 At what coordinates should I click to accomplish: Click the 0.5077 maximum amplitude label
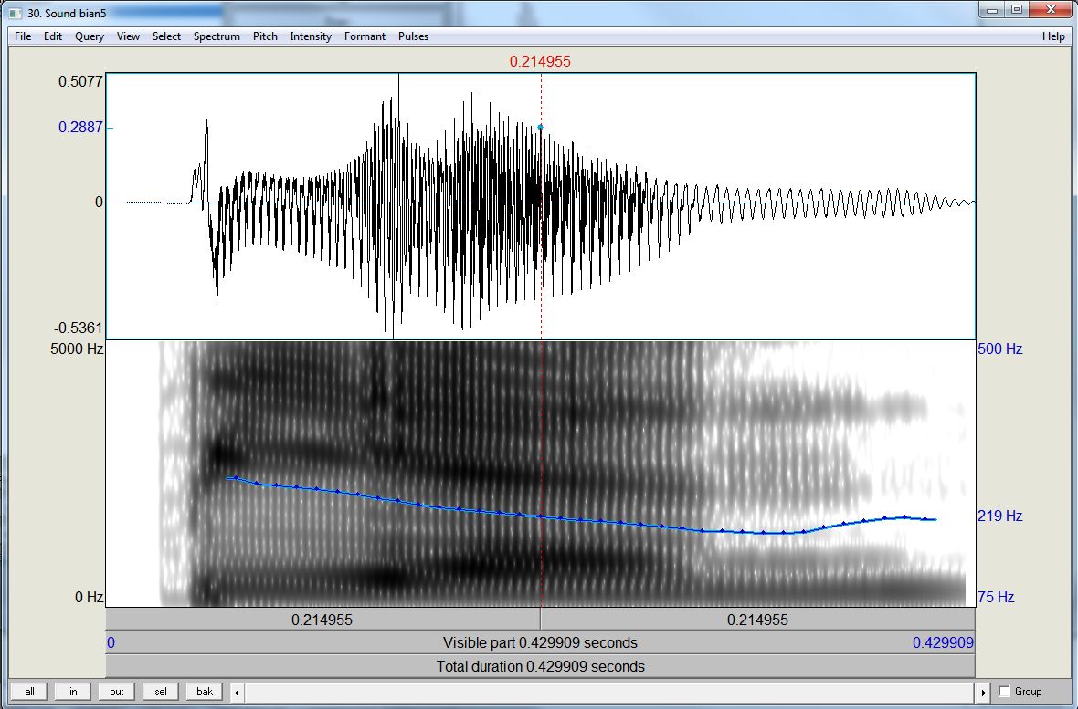[80, 82]
